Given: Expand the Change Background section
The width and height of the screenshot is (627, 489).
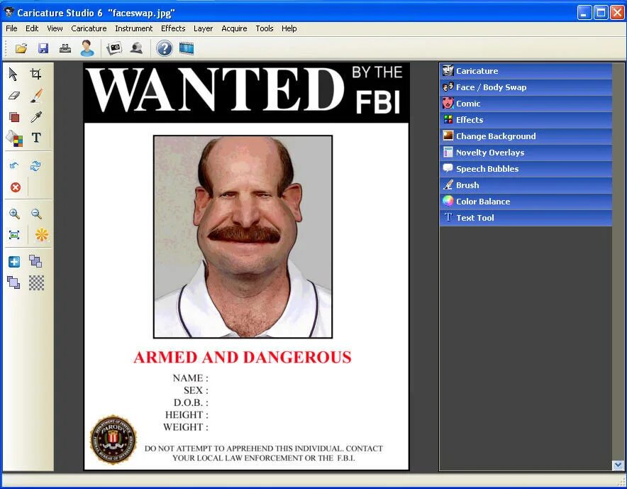Looking at the screenshot, I should (x=526, y=136).
